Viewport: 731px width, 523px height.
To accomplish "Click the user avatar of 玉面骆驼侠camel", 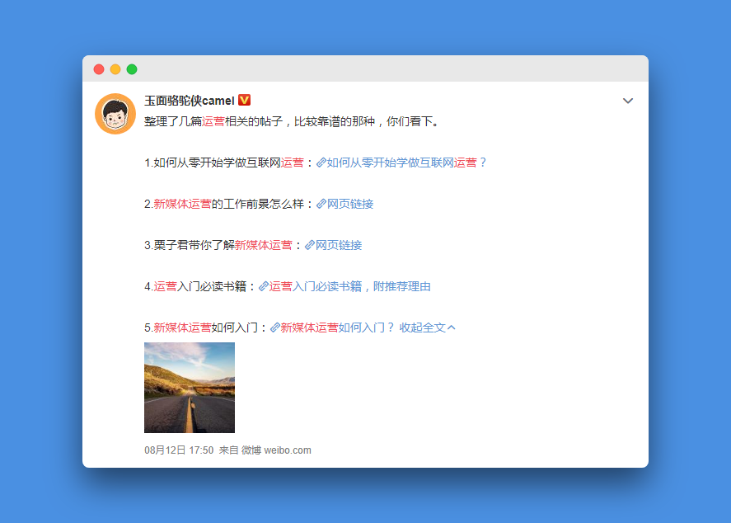I will pyautogui.click(x=115, y=114).
